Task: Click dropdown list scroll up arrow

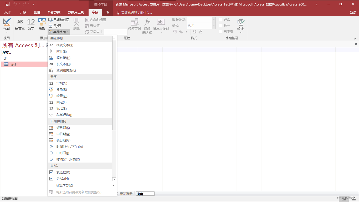Action: tap(114, 38)
